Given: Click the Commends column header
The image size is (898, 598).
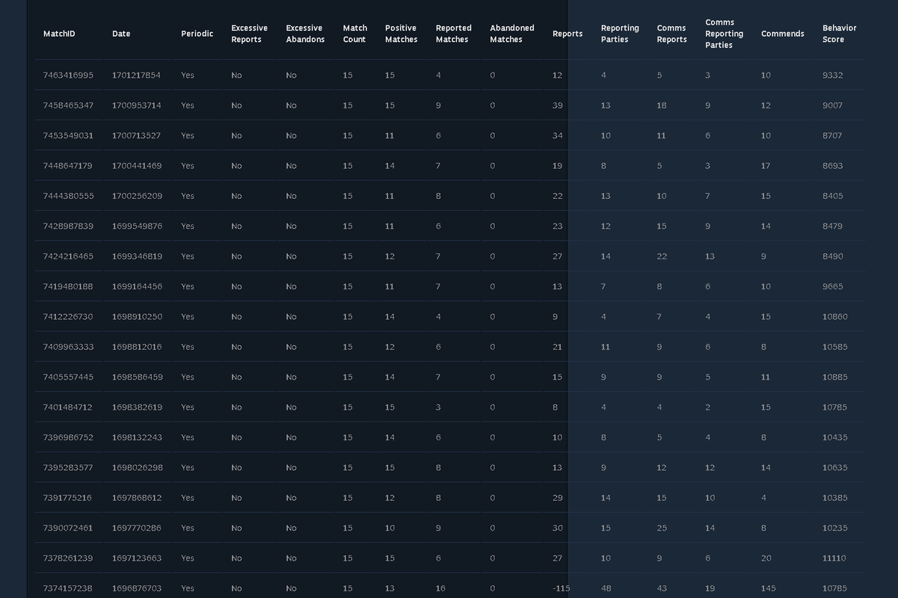Looking at the screenshot, I should (782, 34).
